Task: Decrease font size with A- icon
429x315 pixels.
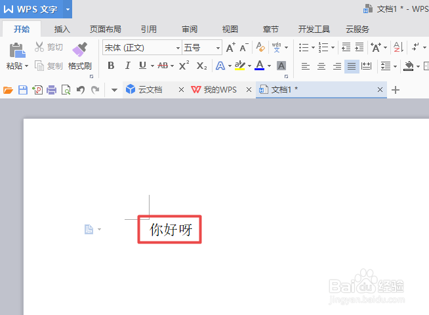Action: tap(244, 48)
